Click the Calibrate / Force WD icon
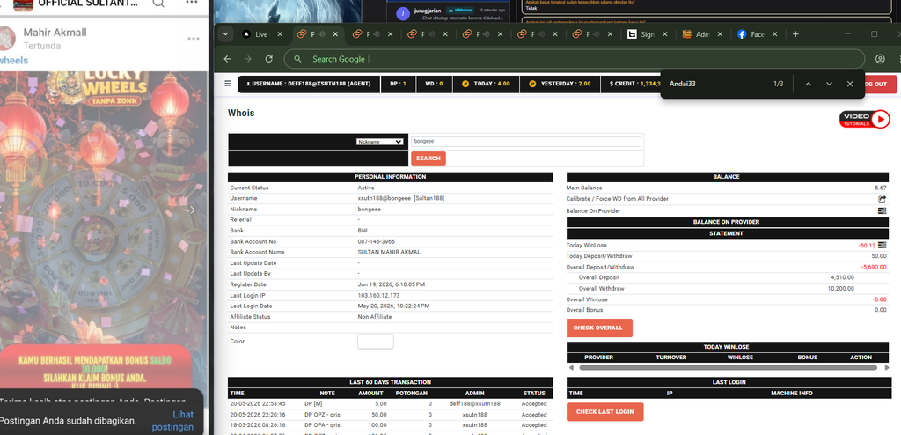The height and width of the screenshot is (435, 901). (882, 199)
